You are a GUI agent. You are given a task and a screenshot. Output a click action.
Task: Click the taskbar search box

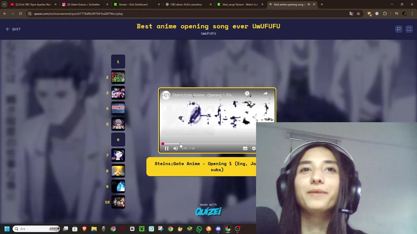tap(36, 229)
